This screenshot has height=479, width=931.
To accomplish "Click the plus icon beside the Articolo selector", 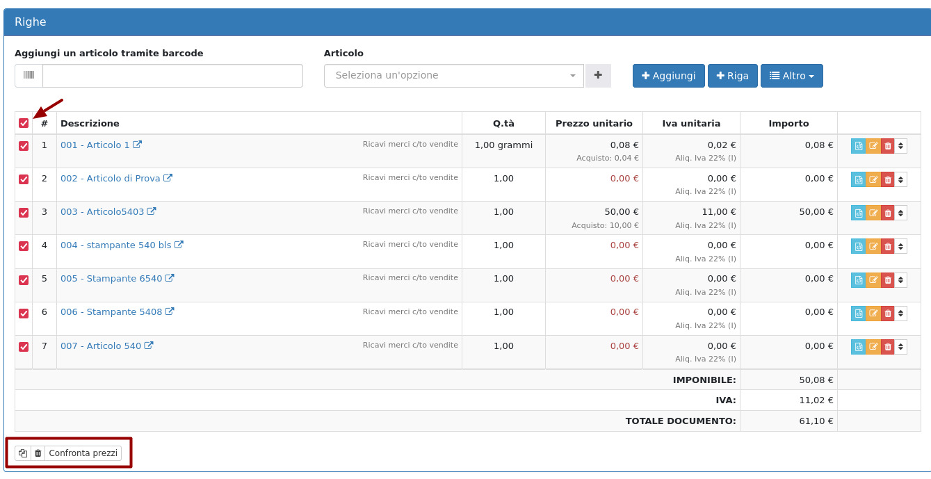I will coord(598,76).
